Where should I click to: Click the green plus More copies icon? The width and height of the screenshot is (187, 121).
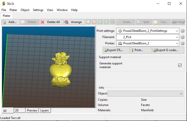click(x=88, y=22)
